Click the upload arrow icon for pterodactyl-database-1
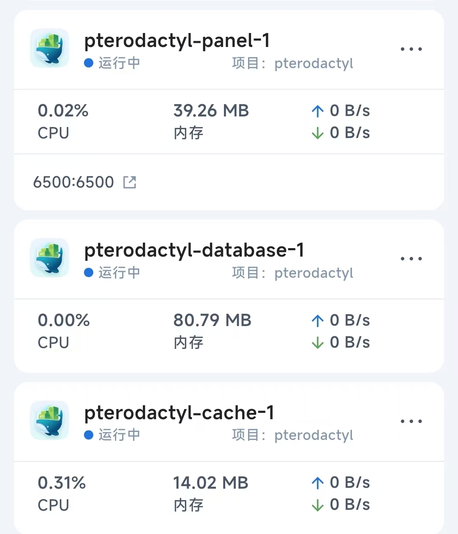The image size is (458, 534). pyautogui.click(x=317, y=321)
